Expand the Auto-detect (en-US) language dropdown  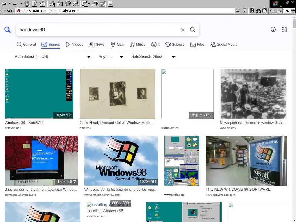click(x=53, y=56)
